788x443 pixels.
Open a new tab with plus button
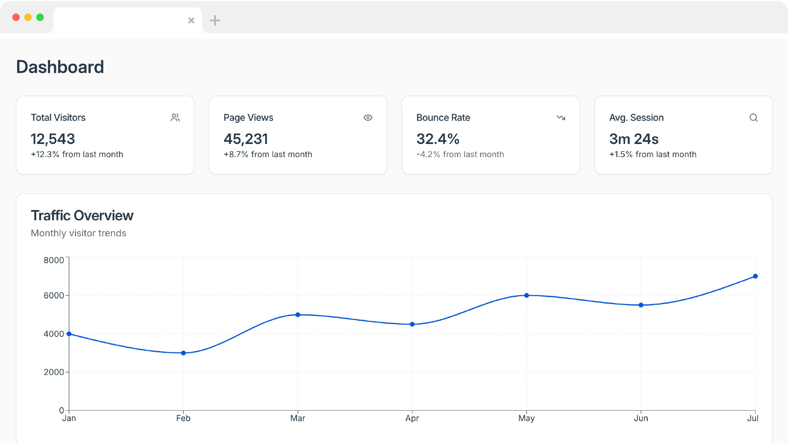point(215,21)
